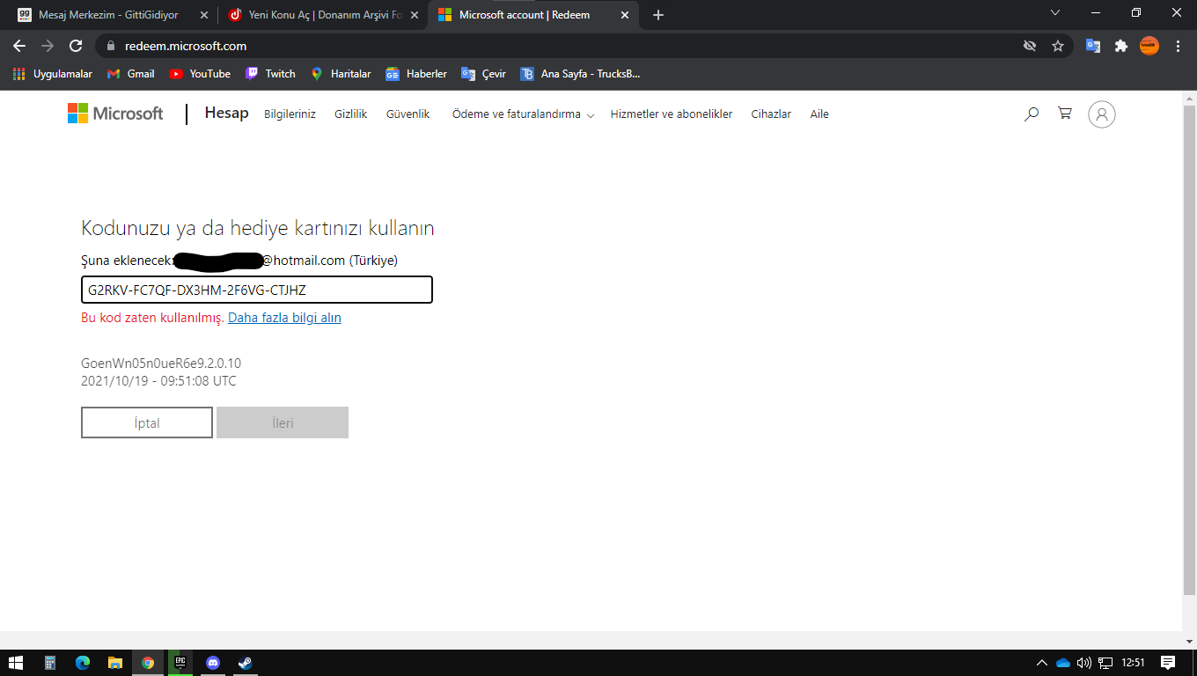The height and width of the screenshot is (676, 1197).
Task: Click the browser forward arrow
Action: [48, 46]
